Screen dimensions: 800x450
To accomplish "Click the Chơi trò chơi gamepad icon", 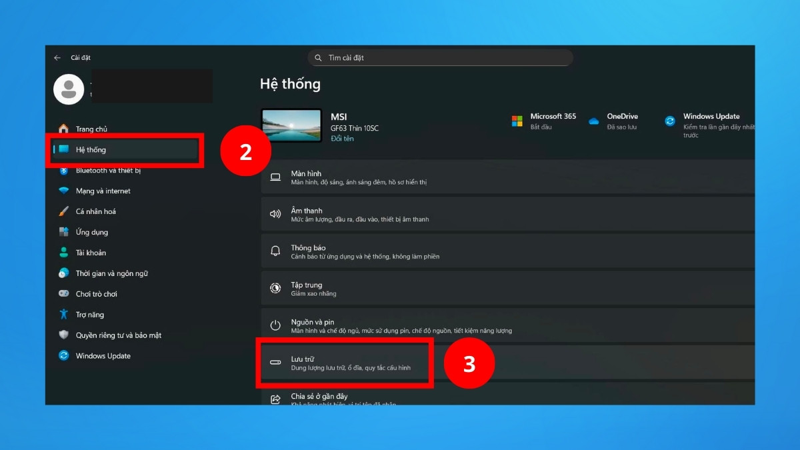I will (63, 294).
